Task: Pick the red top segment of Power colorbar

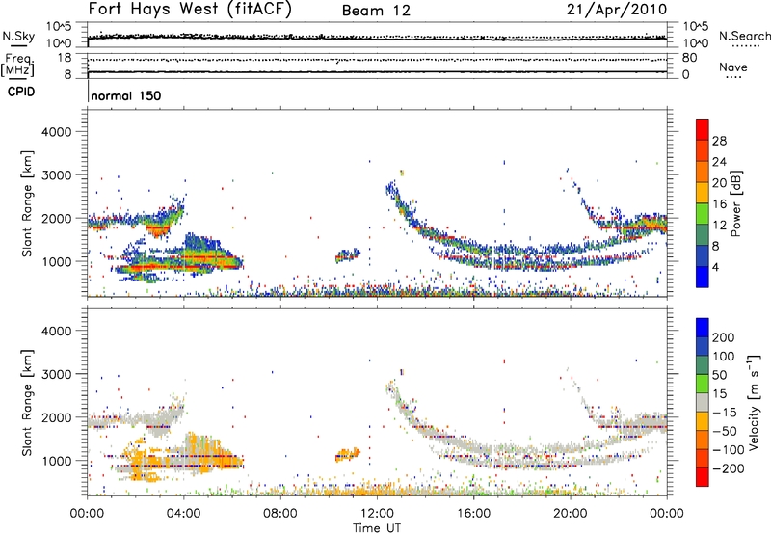Action: click(703, 129)
